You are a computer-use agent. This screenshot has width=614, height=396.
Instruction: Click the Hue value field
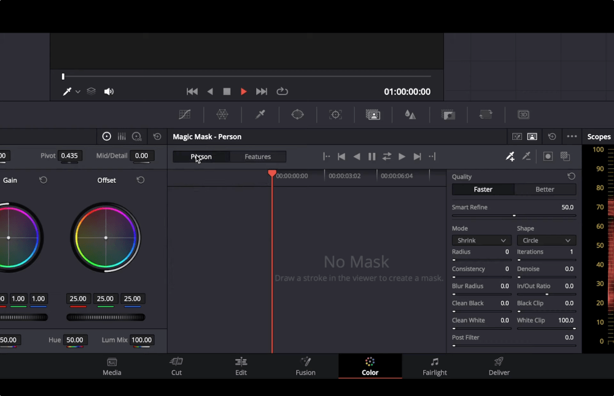(74, 340)
